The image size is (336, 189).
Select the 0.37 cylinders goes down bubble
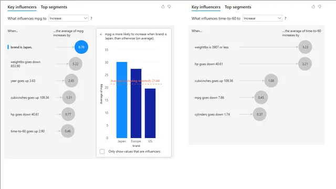click(x=259, y=114)
